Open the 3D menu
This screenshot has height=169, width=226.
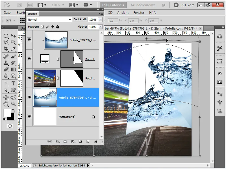pos(110,13)
